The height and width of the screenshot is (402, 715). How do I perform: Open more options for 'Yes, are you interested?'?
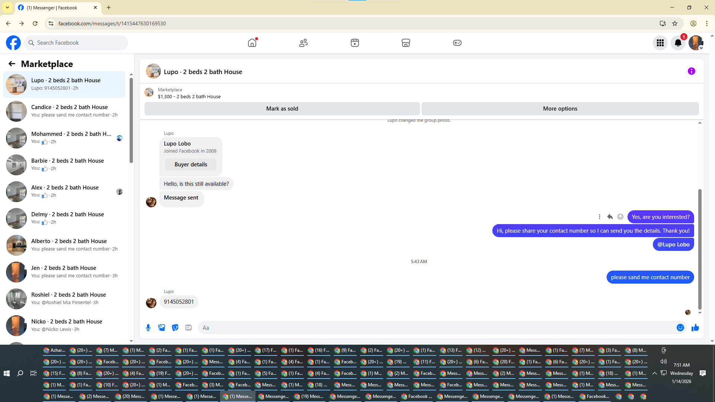tap(600, 217)
